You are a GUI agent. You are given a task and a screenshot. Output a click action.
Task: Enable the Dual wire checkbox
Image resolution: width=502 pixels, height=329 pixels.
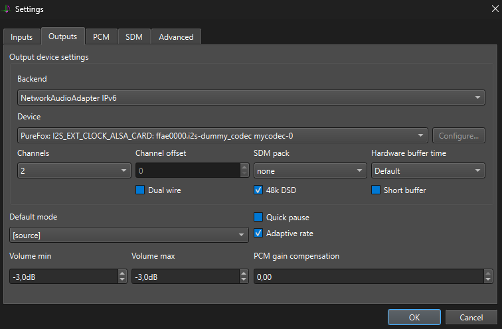(x=140, y=190)
